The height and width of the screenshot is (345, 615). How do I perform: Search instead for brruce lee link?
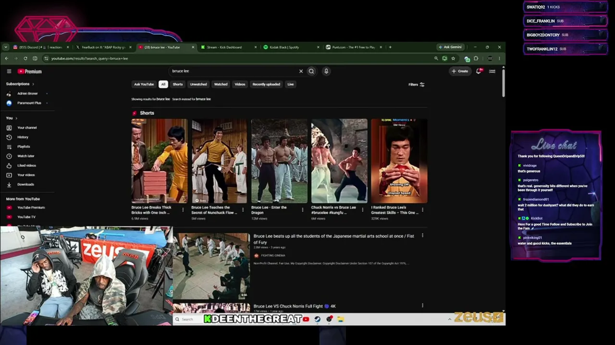[x=191, y=99]
